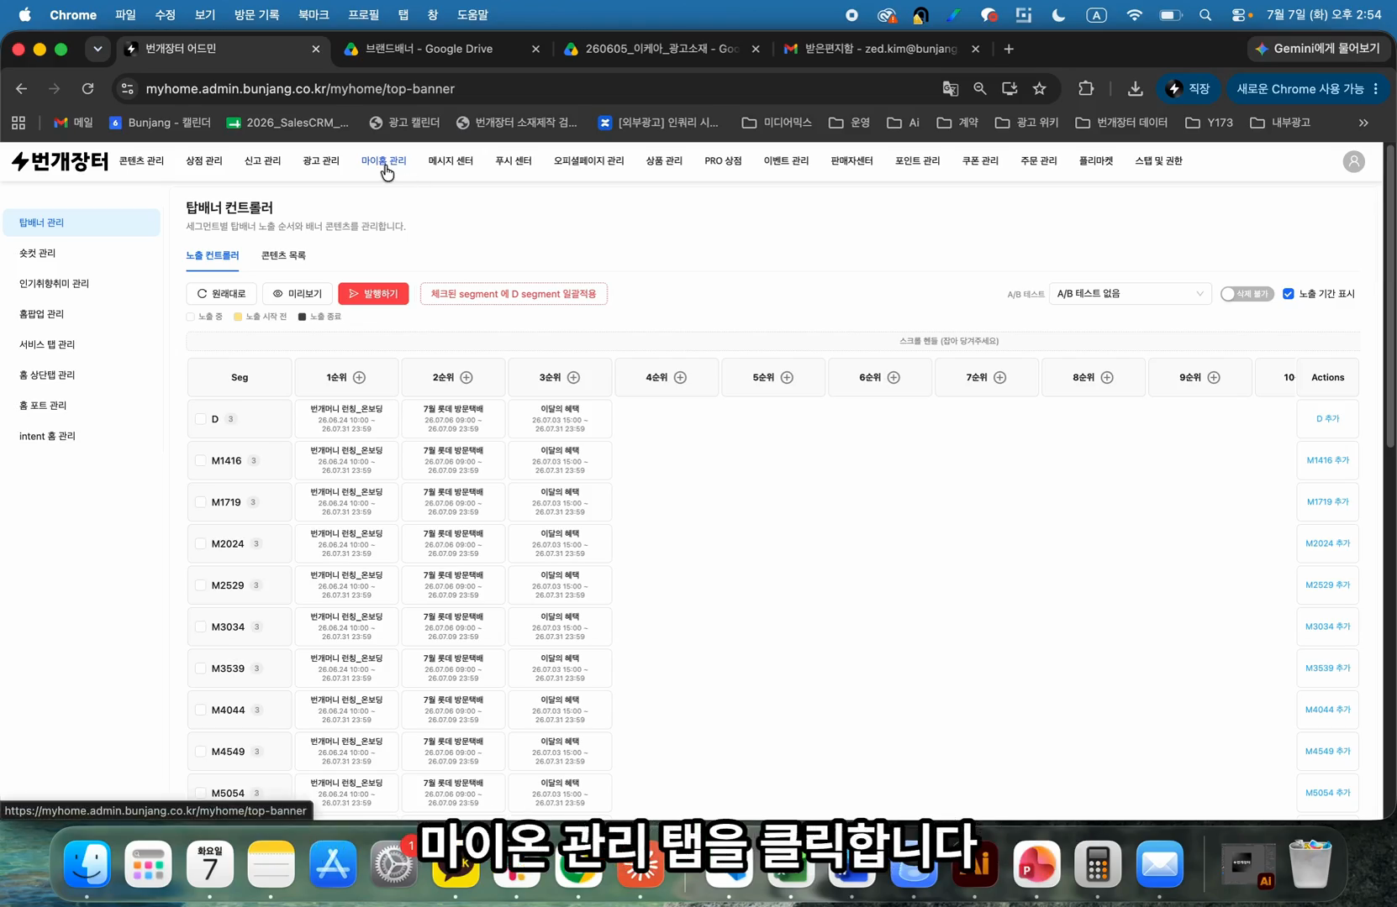Image resolution: width=1397 pixels, height=907 pixels.
Task: Click the 발행하기 publish button
Action: pos(373,294)
